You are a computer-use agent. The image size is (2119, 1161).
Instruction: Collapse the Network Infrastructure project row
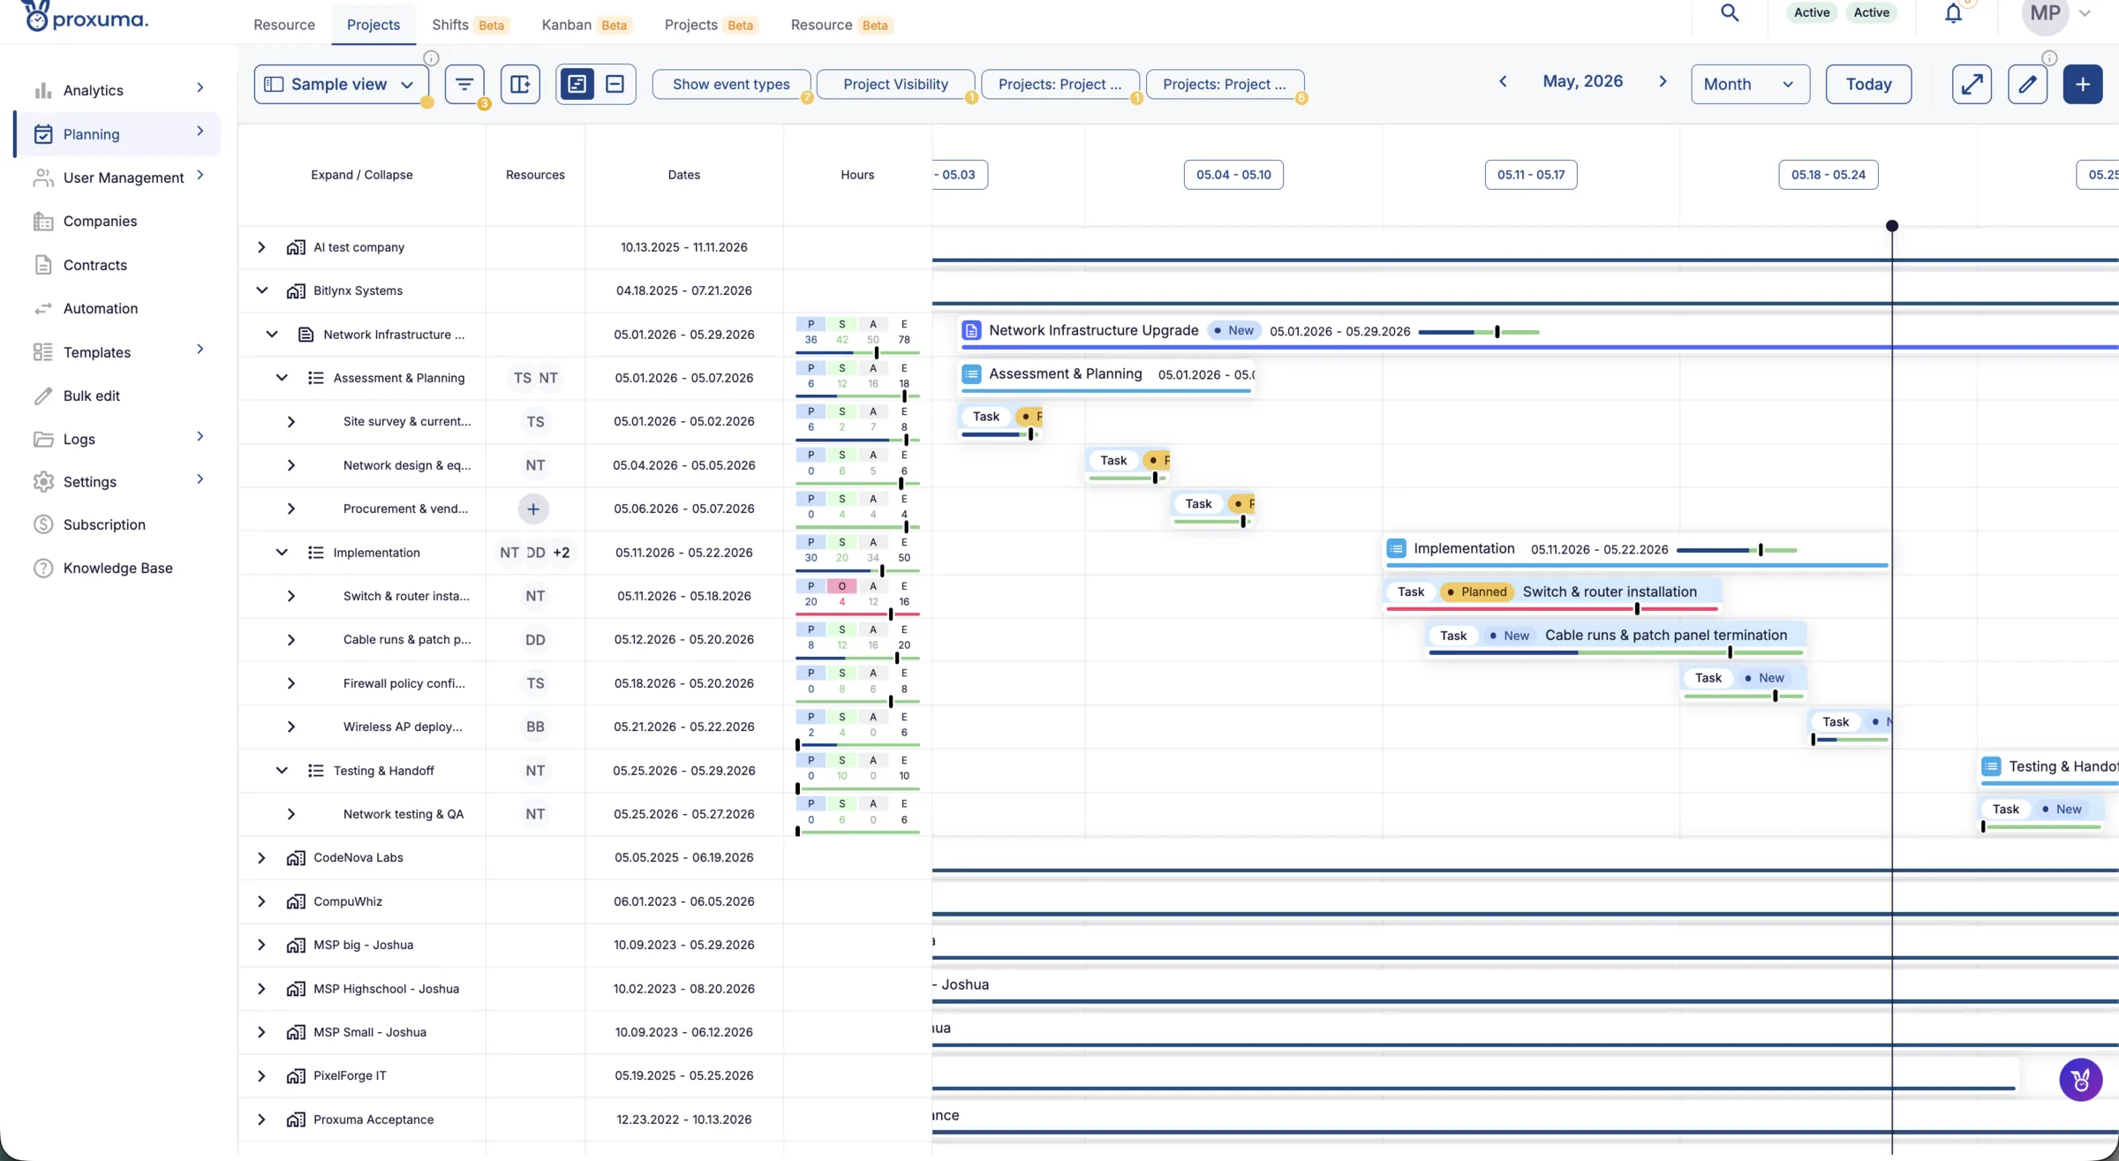(272, 335)
